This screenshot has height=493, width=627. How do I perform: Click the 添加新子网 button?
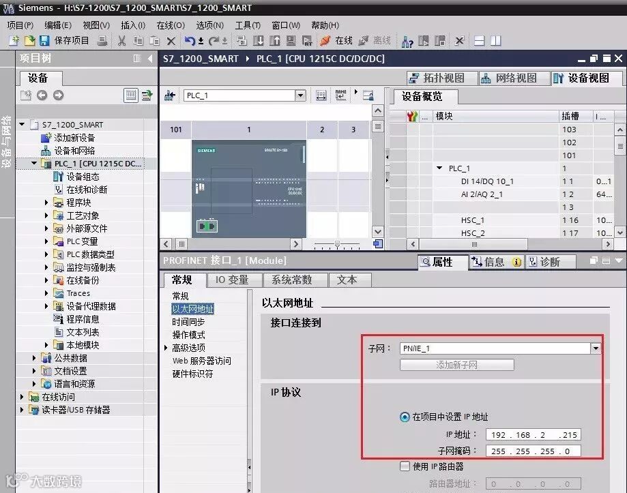(456, 365)
